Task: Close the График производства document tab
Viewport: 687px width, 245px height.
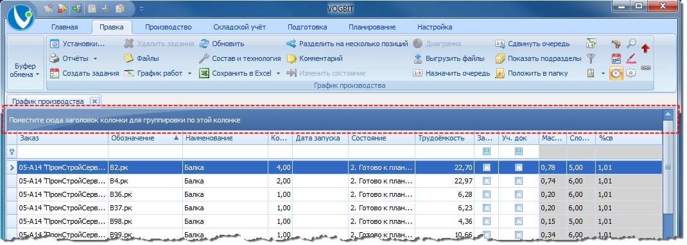Action: coord(94,101)
